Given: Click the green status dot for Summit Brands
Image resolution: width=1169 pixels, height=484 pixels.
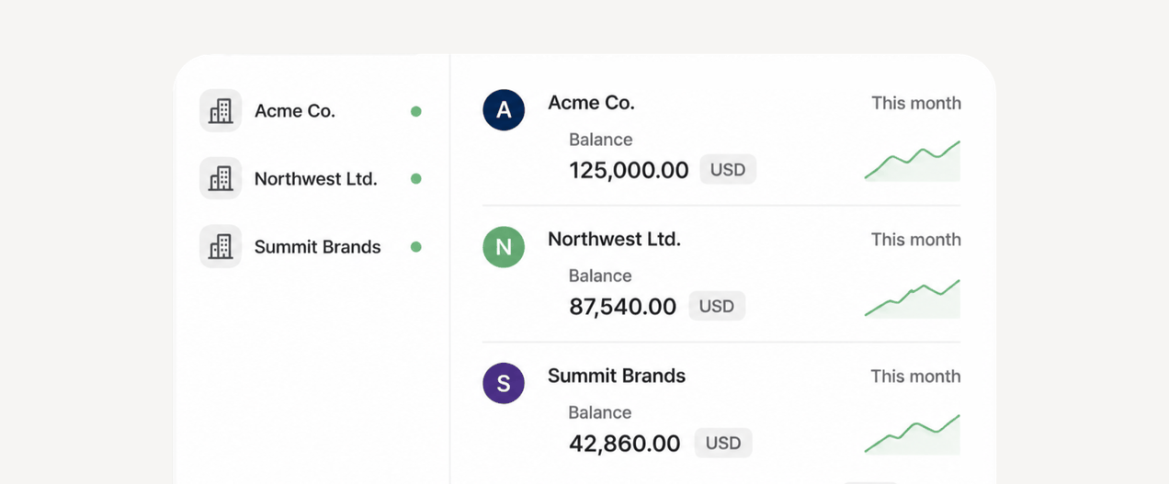Looking at the screenshot, I should tap(416, 246).
